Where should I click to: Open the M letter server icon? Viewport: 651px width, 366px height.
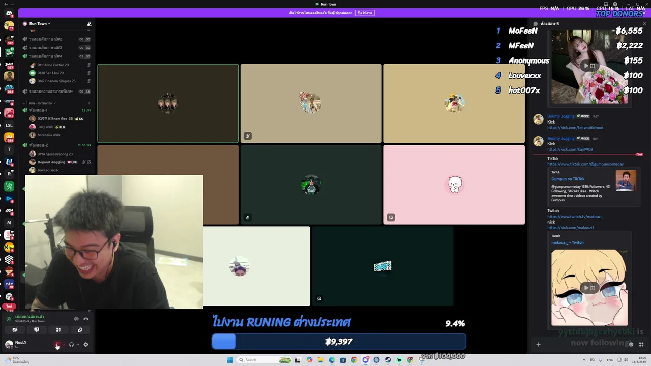click(x=9, y=223)
